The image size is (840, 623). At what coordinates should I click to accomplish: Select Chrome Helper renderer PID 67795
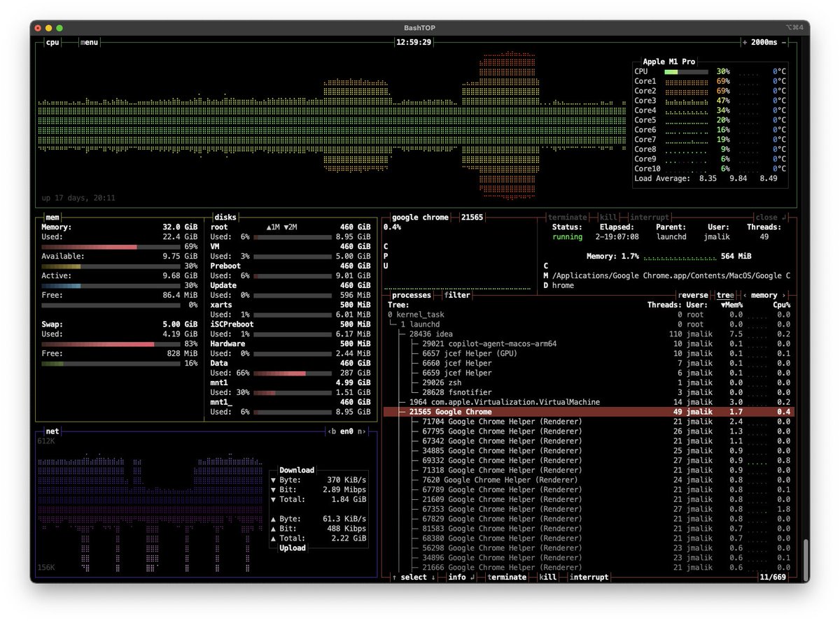[588, 431]
